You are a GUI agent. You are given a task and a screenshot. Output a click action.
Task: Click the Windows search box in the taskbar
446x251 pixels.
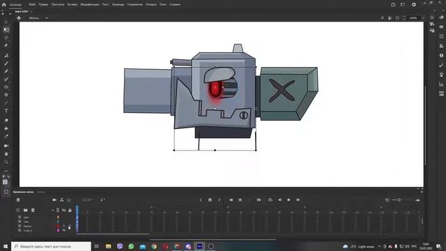point(51,246)
